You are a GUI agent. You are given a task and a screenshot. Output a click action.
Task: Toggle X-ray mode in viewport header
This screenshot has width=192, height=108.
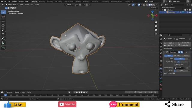pos(144,5)
